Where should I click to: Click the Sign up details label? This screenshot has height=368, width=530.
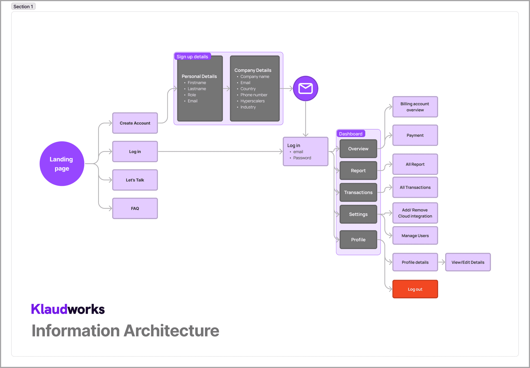[192, 56]
